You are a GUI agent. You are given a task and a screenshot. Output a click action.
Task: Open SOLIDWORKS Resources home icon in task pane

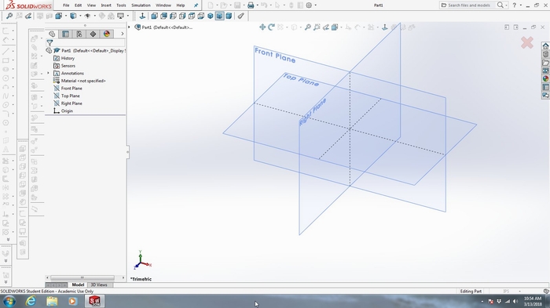tap(545, 46)
